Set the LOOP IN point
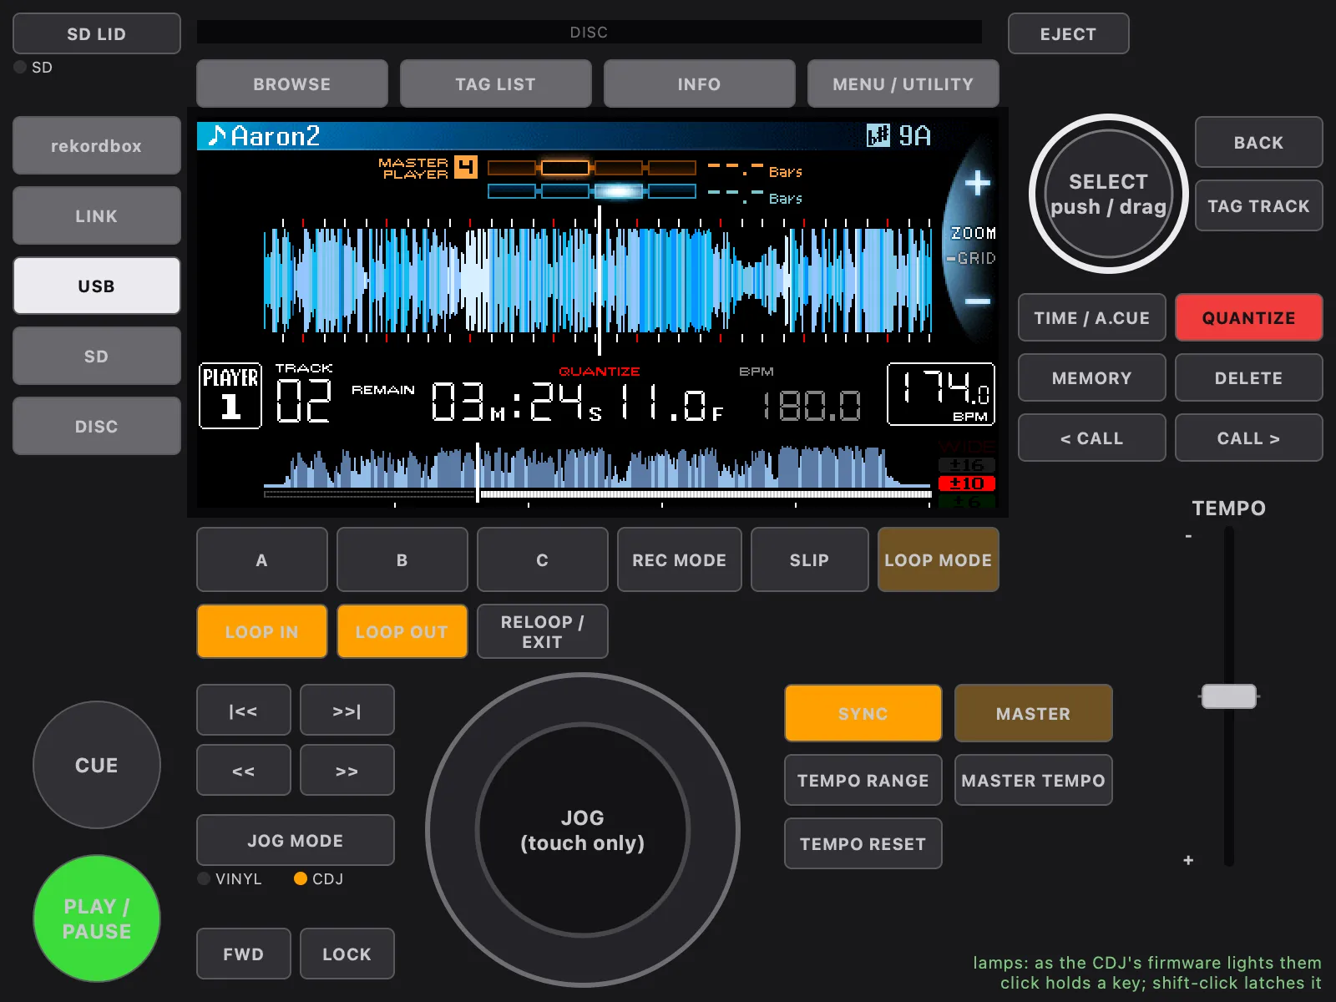The image size is (1336, 1002). pyautogui.click(x=262, y=631)
